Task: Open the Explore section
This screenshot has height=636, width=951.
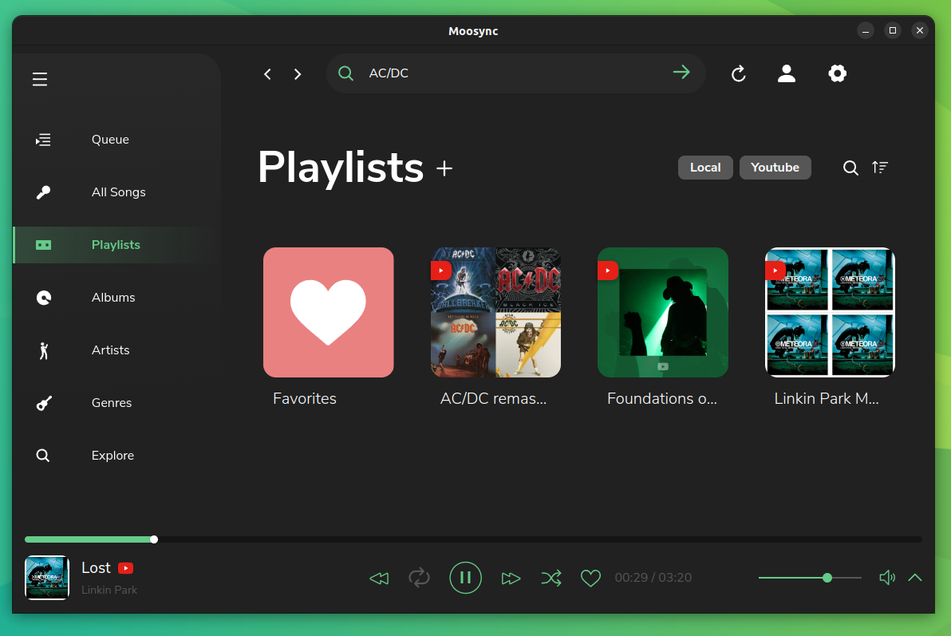Action: pyautogui.click(x=112, y=455)
